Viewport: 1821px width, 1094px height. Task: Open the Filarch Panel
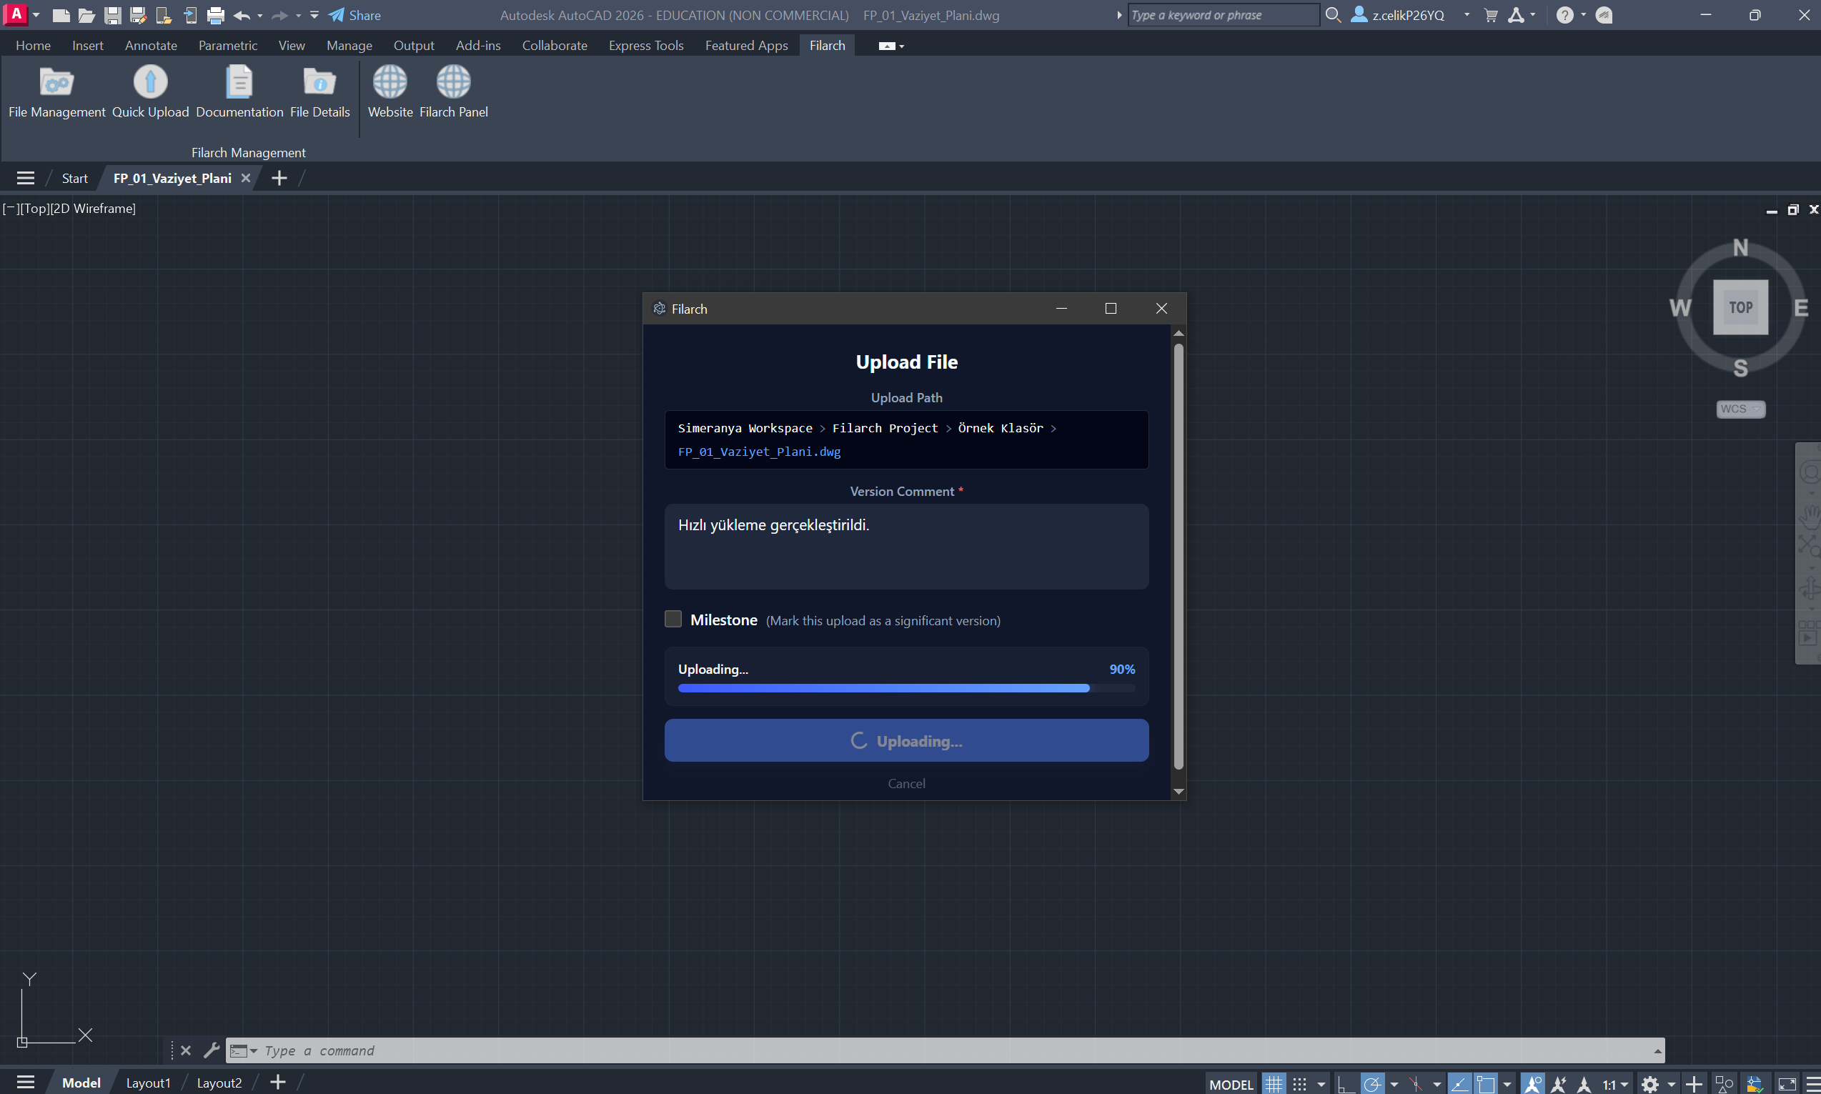(x=453, y=91)
